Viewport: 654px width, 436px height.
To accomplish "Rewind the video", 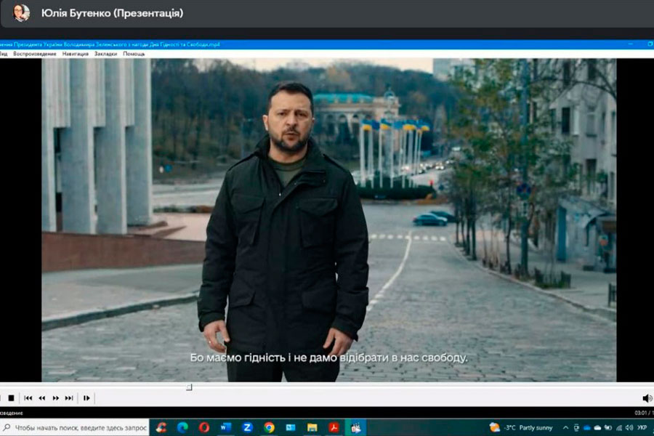I will pos(42,397).
